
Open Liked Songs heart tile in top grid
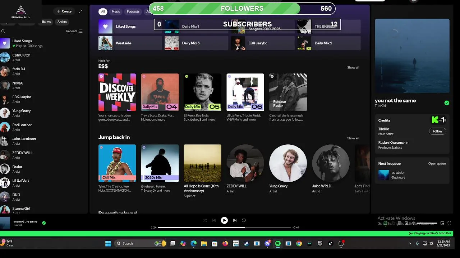(130, 27)
